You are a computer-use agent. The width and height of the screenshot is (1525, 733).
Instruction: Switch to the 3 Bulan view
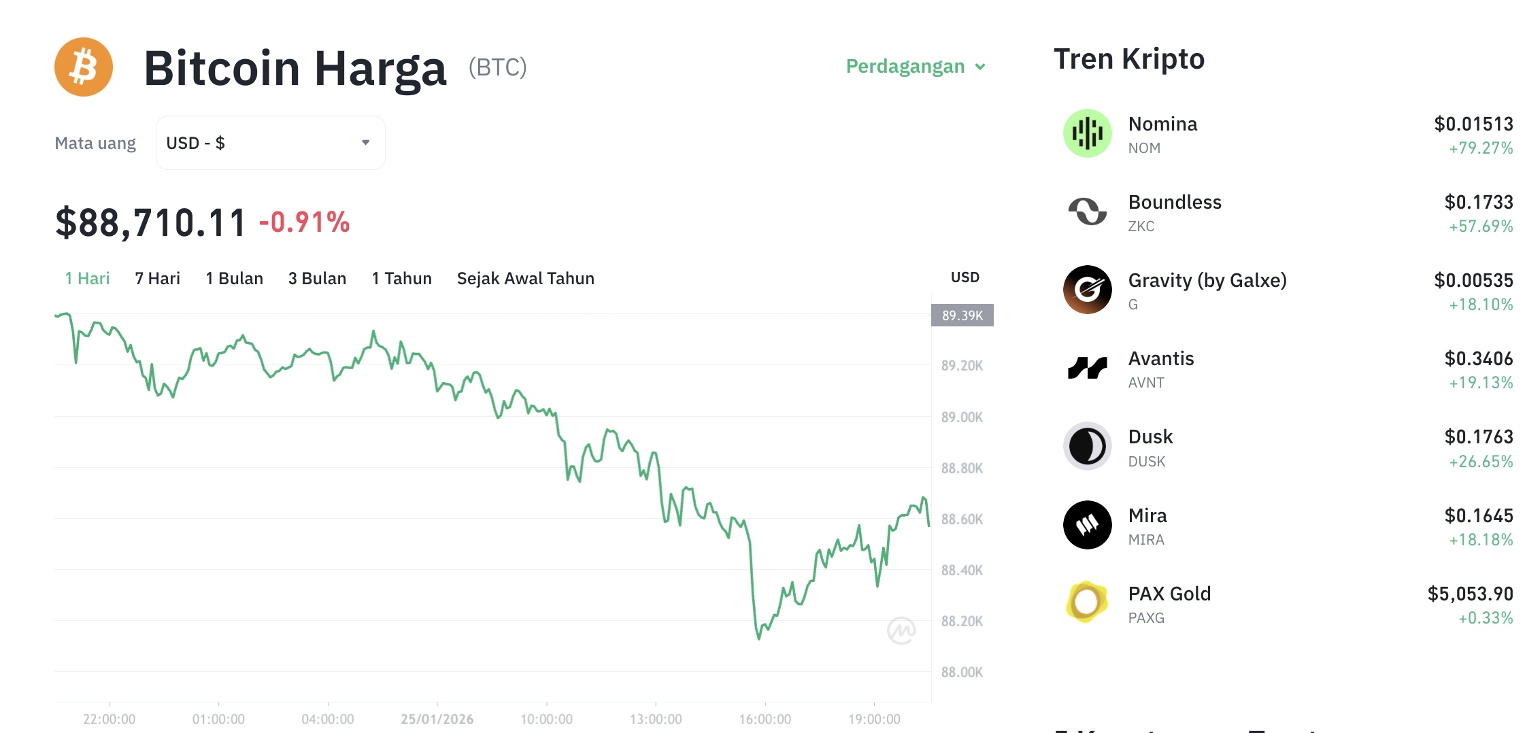317,278
